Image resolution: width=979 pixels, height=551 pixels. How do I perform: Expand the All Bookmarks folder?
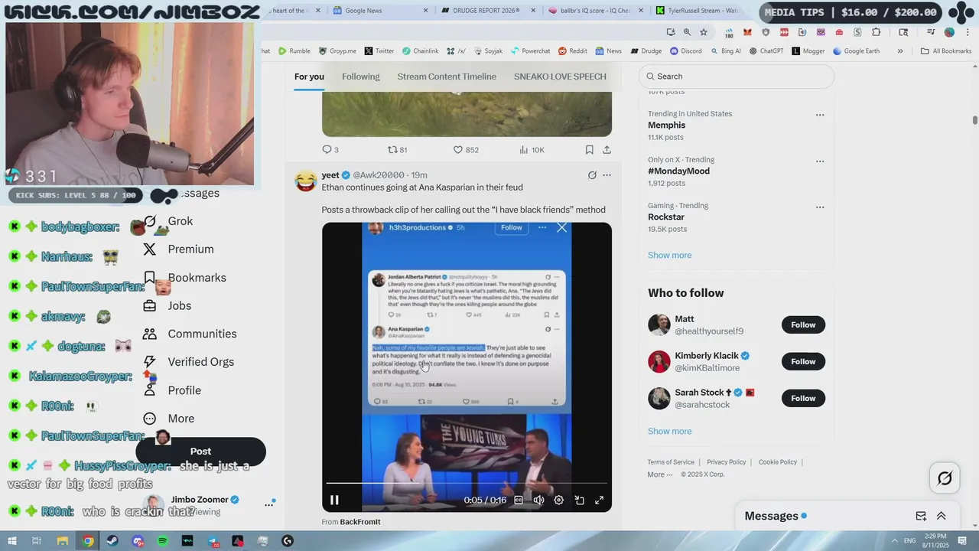pos(946,51)
